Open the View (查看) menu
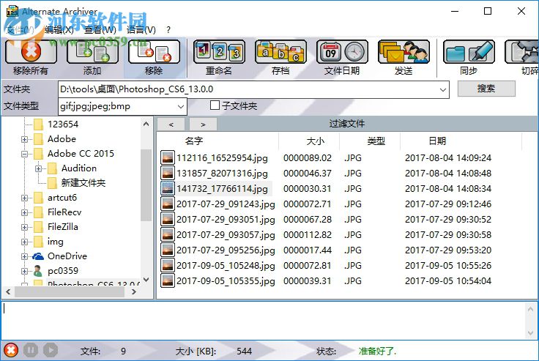539x361 pixels. click(100, 30)
